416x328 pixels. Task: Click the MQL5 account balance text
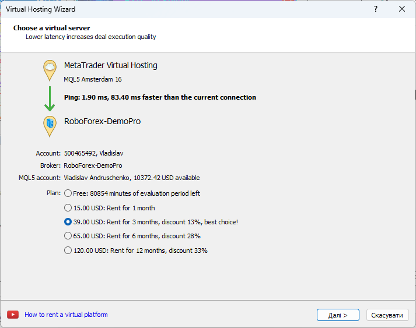[131, 178]
